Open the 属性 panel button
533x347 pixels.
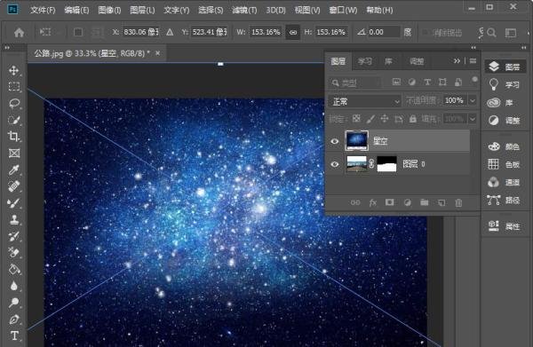pyautogui.click(x=504, y=226)
